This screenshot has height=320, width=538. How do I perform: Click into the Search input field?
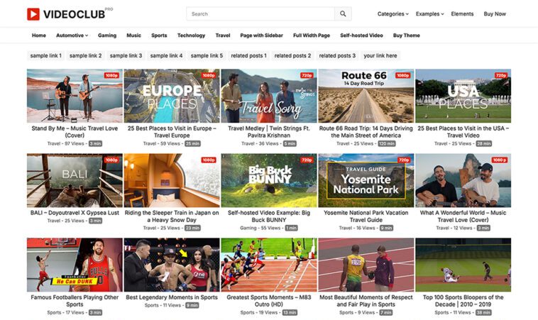coord(260,13)
